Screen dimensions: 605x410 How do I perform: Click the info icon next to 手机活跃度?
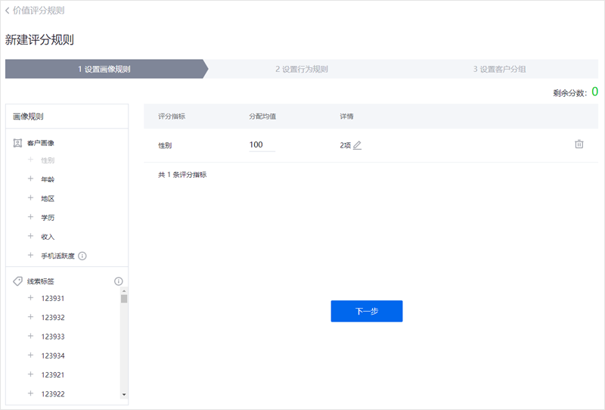click(x=82, y=256)
